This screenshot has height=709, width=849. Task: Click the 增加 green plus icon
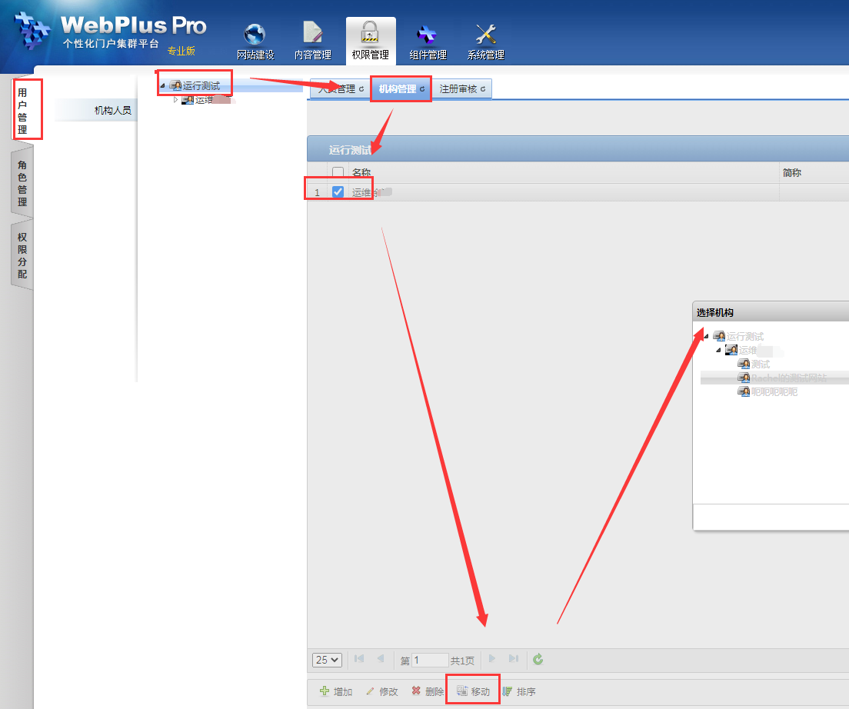[325, 691]
